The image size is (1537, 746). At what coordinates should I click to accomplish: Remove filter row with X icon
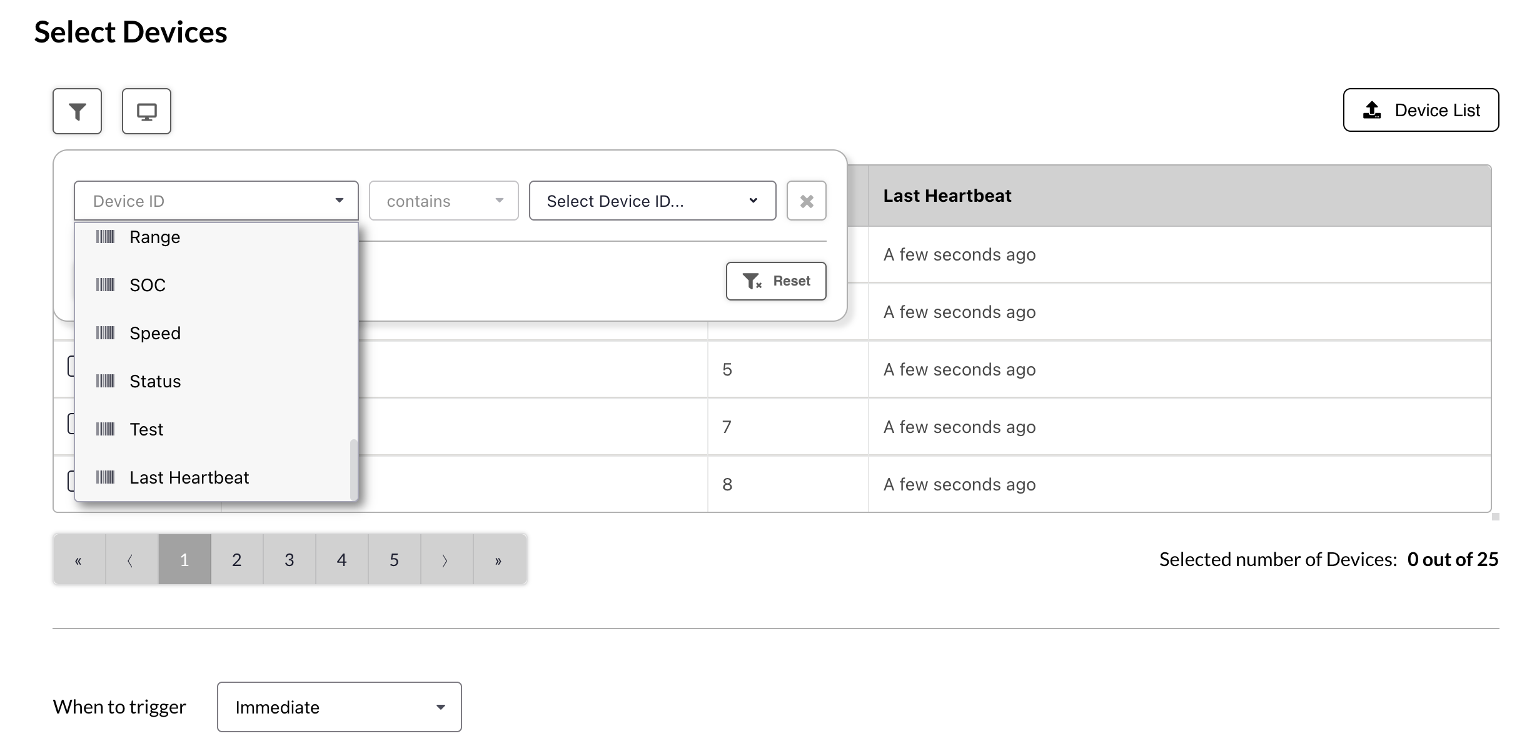coord(806,201)
